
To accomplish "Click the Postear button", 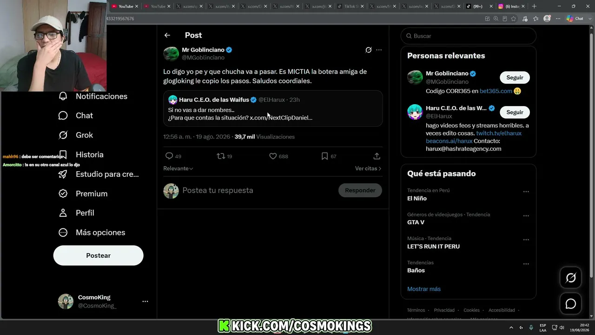I will pyautogui.click(x=99, y=255).
